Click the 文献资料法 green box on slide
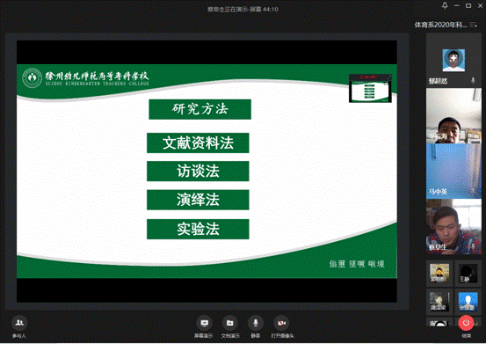Image resolution: width=486 pixels, height=344 pixels. [x=198, y=143]
